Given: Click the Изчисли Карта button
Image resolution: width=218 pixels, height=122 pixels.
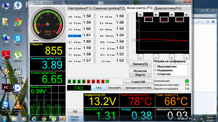Looking at the screenshot, I should (140, 73).
